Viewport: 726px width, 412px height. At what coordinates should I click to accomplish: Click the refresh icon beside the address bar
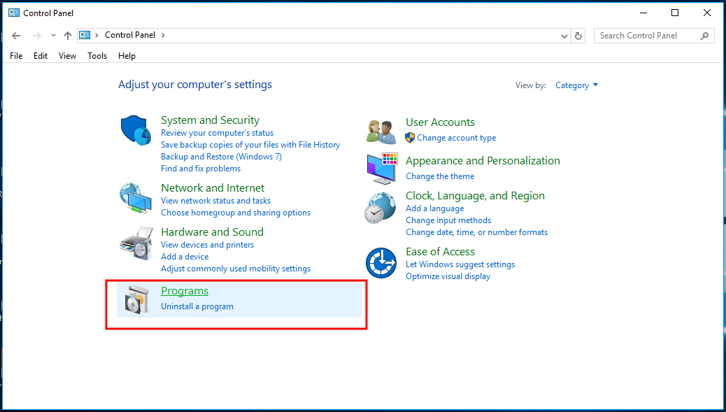tap(579, 34)
